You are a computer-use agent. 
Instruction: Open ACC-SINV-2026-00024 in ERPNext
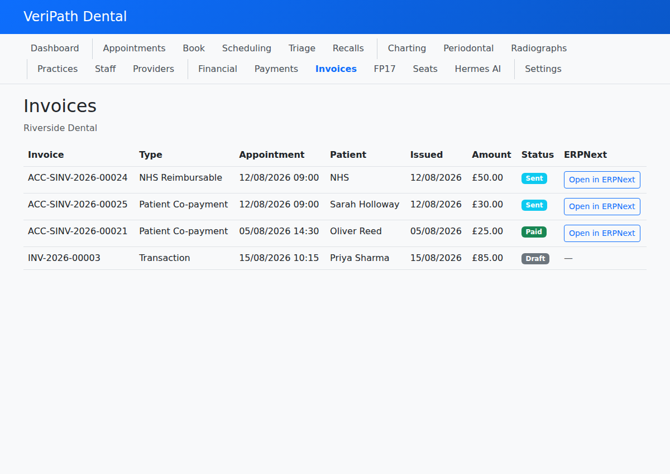[602, 180]
